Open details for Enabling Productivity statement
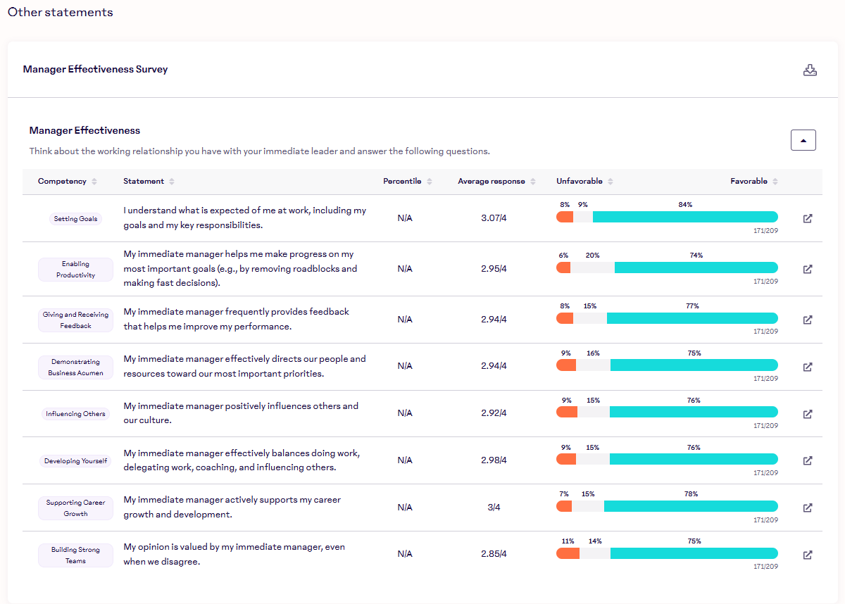 click(x=808, y=269)
